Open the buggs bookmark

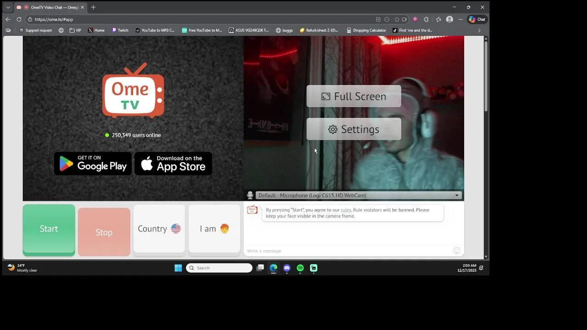(x=284, y=30)
